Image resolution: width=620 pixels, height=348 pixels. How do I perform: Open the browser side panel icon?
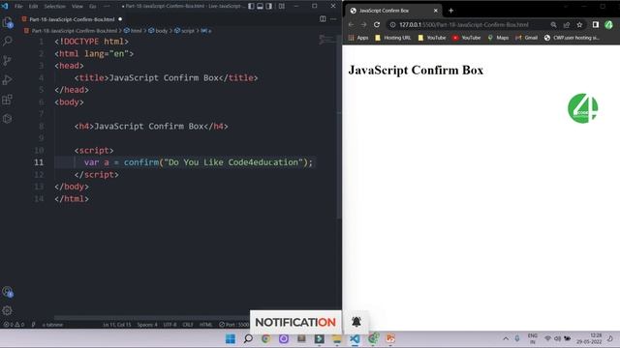point(596,24)
